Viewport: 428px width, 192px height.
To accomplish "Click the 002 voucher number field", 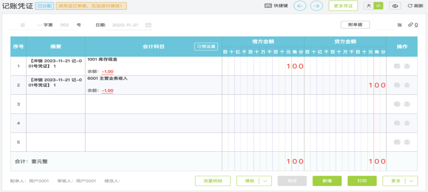I will point(65,25).
